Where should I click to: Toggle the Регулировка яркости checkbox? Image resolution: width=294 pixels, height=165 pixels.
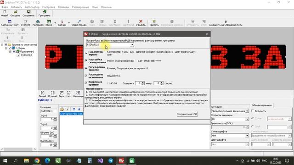[x=86, y=68]
